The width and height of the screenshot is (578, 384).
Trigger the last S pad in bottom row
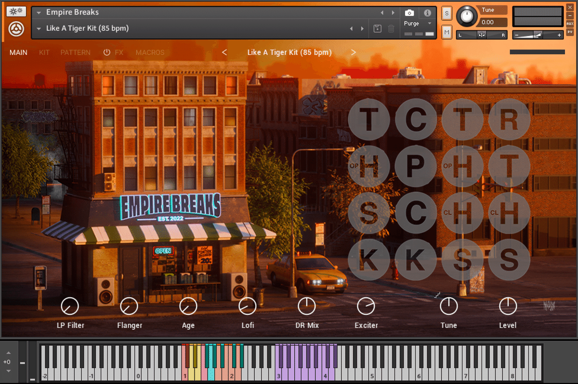509,260
